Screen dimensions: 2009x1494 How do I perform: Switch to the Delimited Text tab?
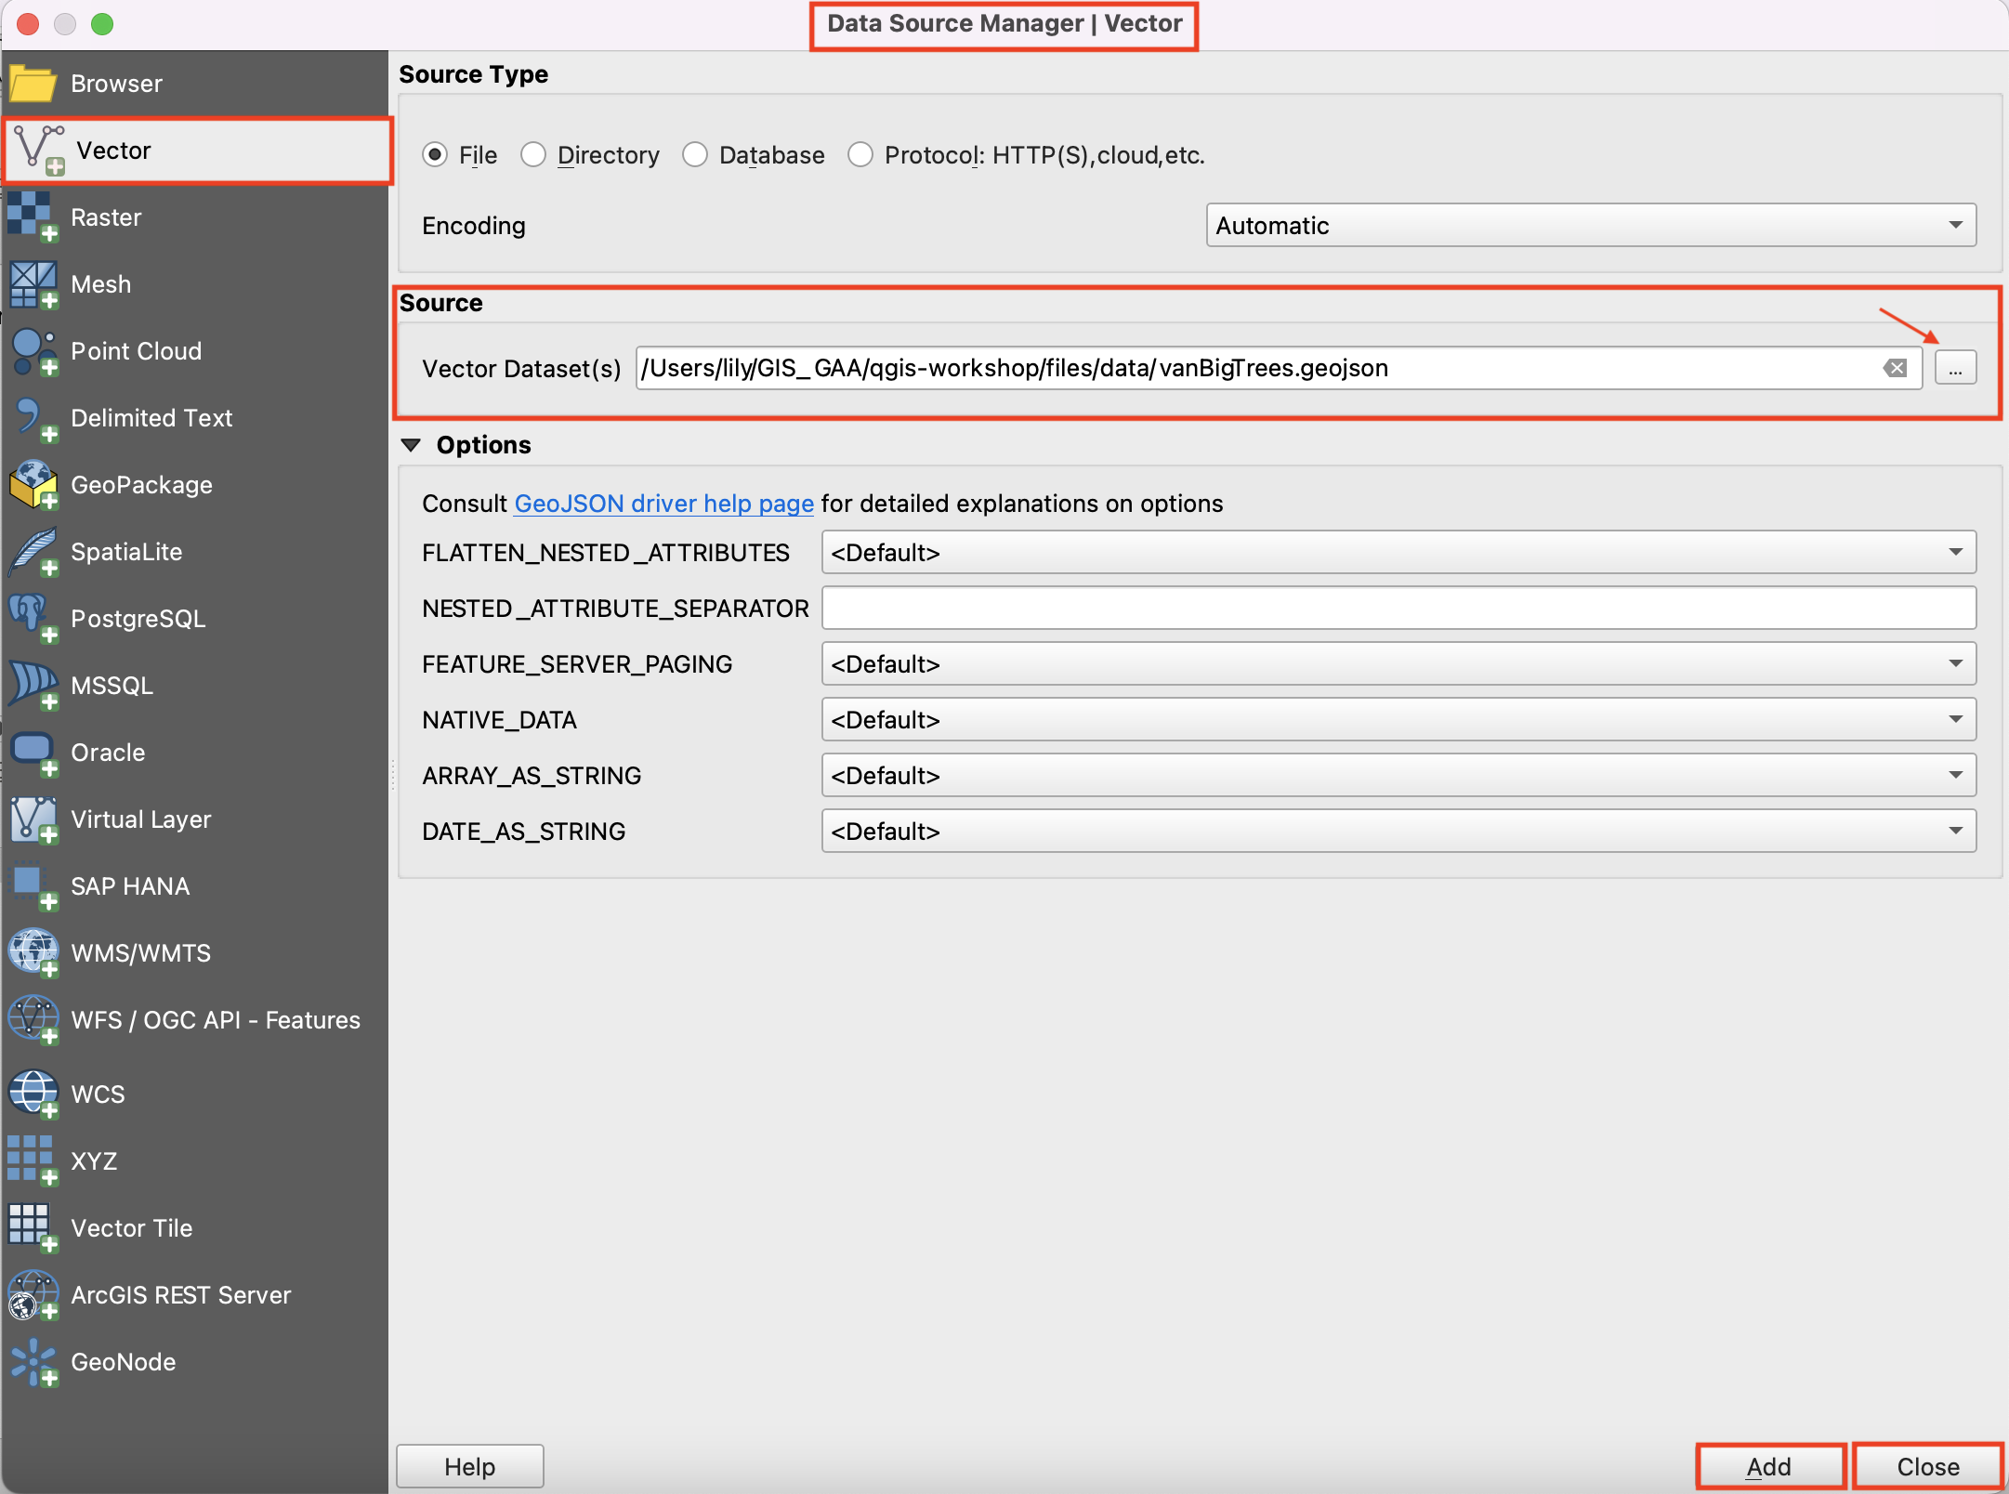pyautogui.click(x=151, y=418)
